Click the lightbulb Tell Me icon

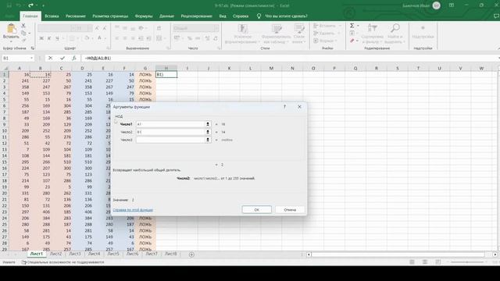(259, 16)
